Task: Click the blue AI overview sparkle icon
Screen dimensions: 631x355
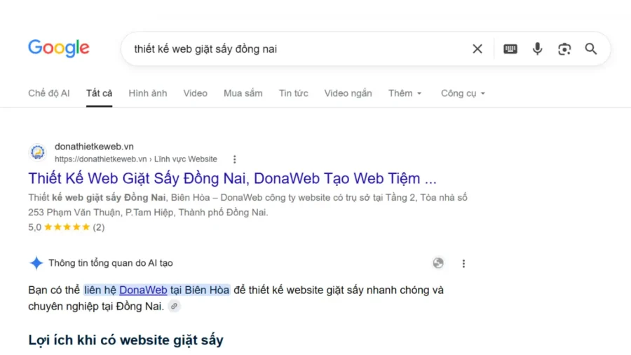Action: click(36, 263)
